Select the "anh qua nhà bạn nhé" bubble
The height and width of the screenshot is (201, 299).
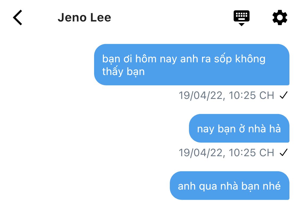pos(230,186)
